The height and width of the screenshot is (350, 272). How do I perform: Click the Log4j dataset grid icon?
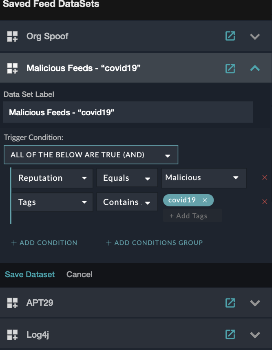point(13,335)
